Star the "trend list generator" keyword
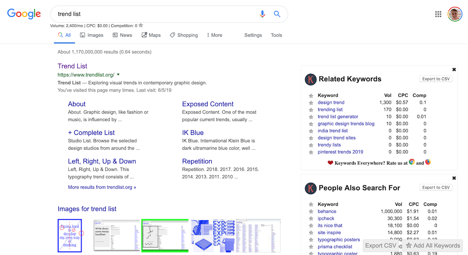 coord(311,117)
